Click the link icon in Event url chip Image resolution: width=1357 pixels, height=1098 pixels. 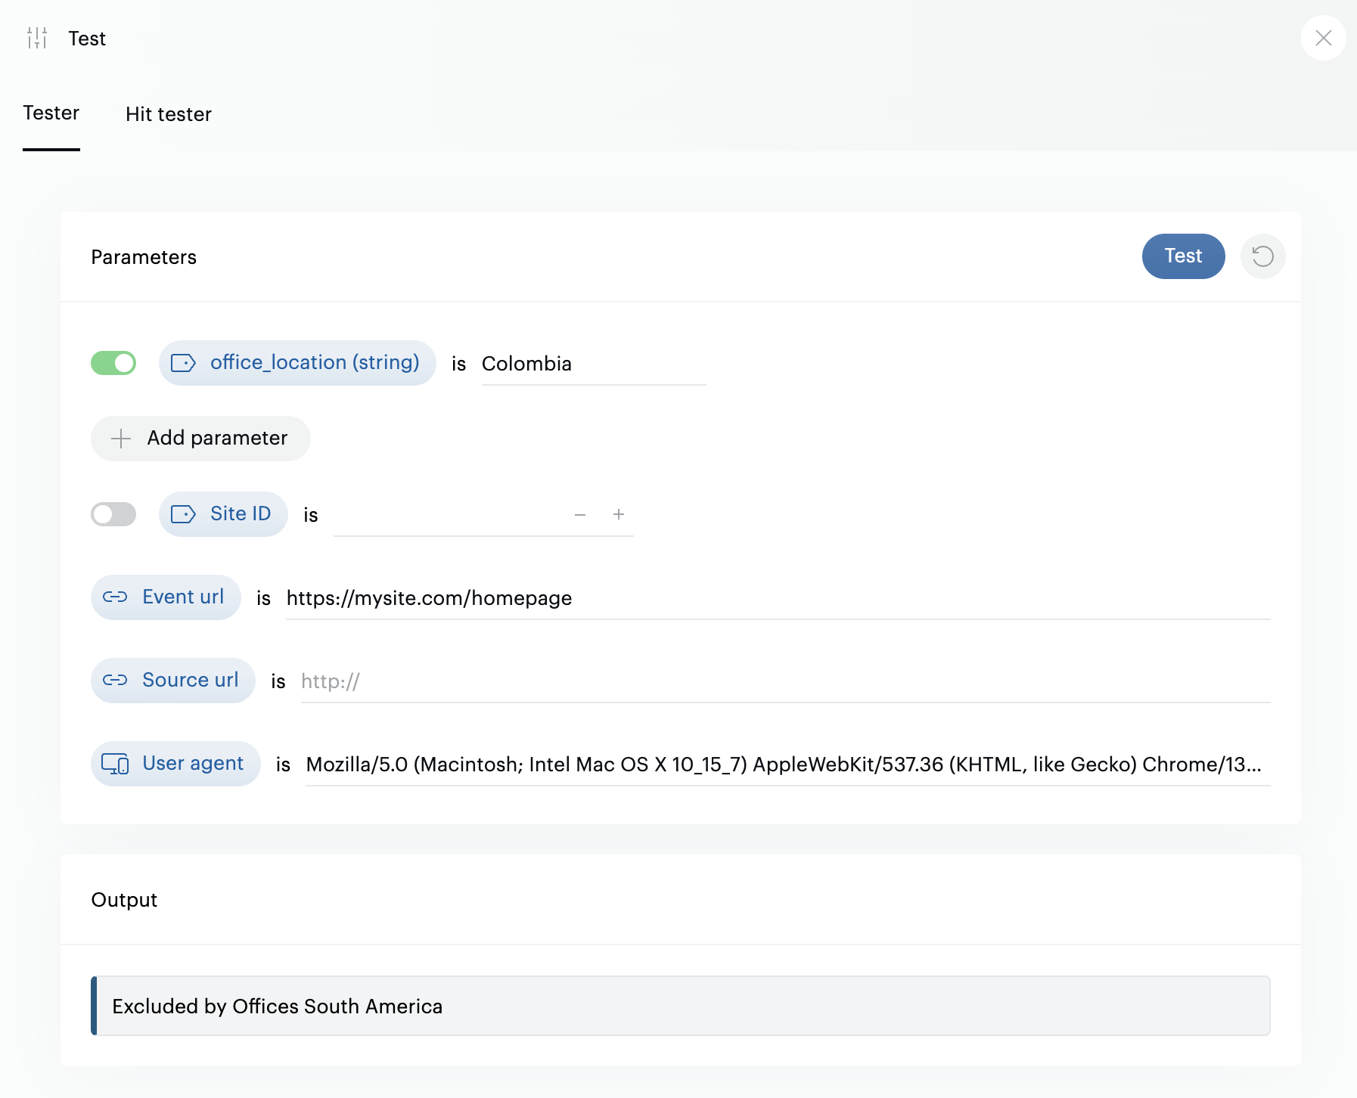pyautogui.click(x=115, y=597)
